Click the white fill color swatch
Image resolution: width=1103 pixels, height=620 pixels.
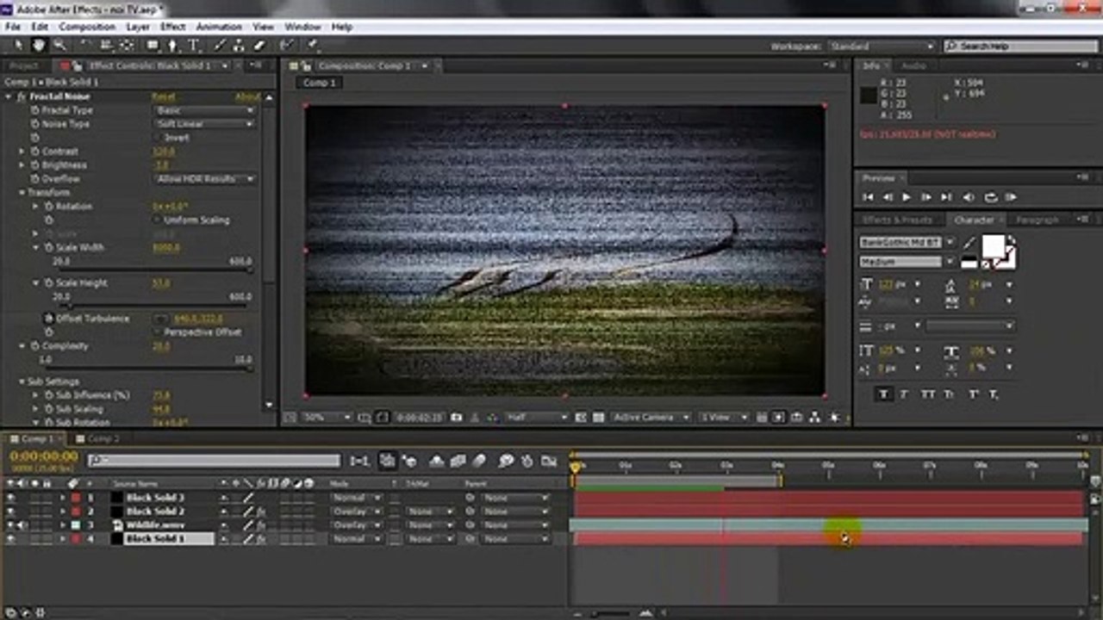coord(995,245)
